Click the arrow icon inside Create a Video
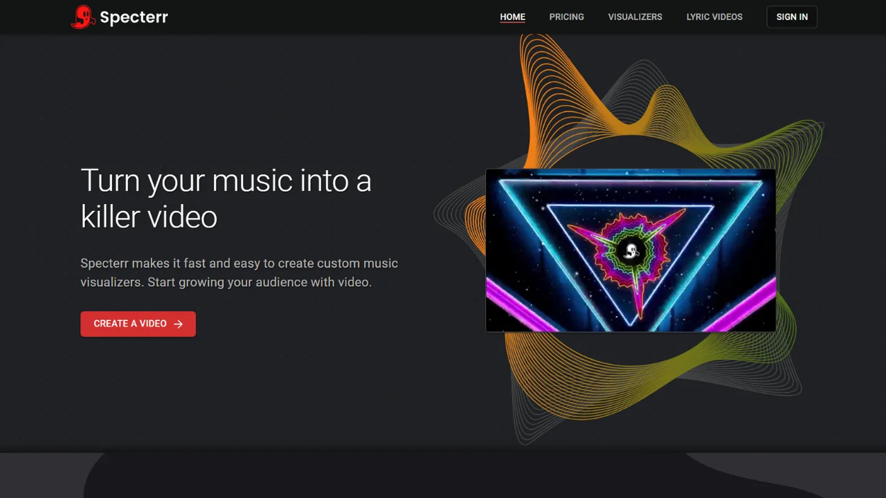This screenshot has height=498, width=886. 179,324
